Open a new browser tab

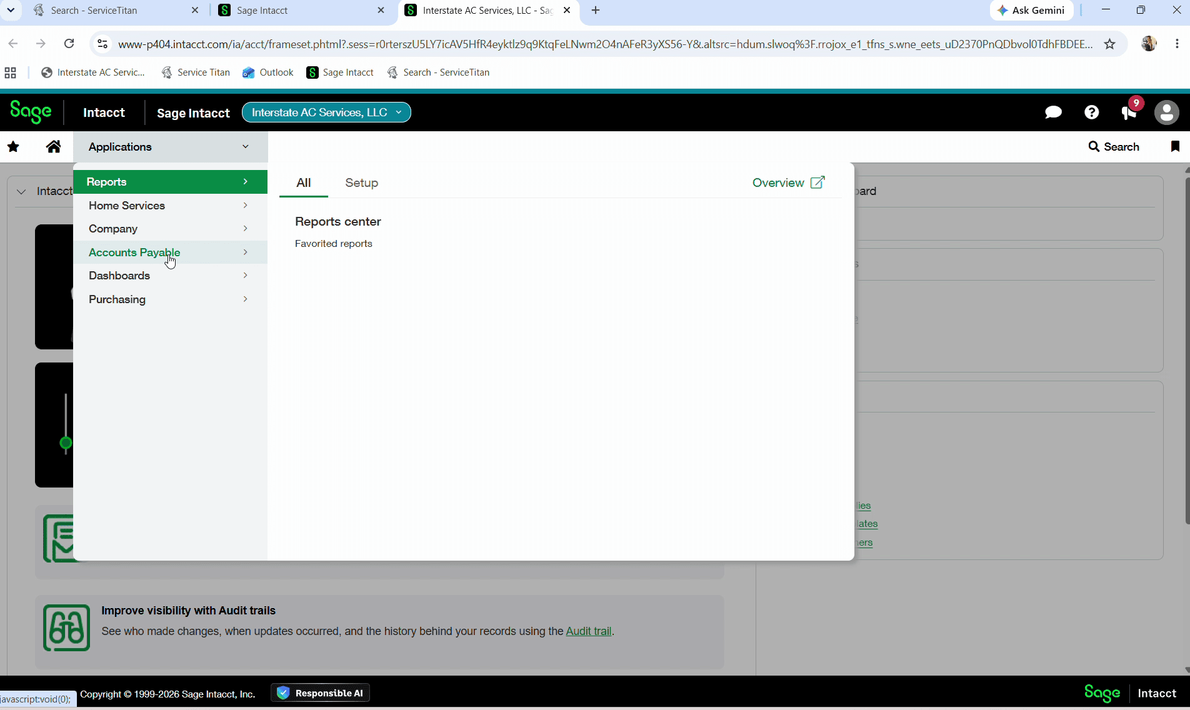[596, 10]
